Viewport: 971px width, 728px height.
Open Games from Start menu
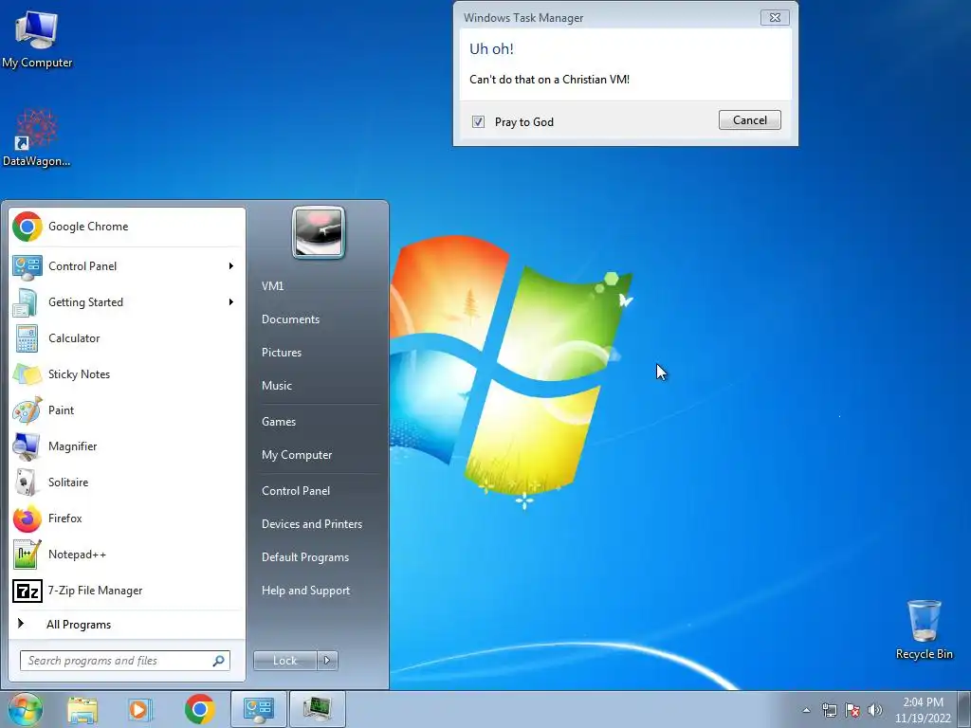279,422
